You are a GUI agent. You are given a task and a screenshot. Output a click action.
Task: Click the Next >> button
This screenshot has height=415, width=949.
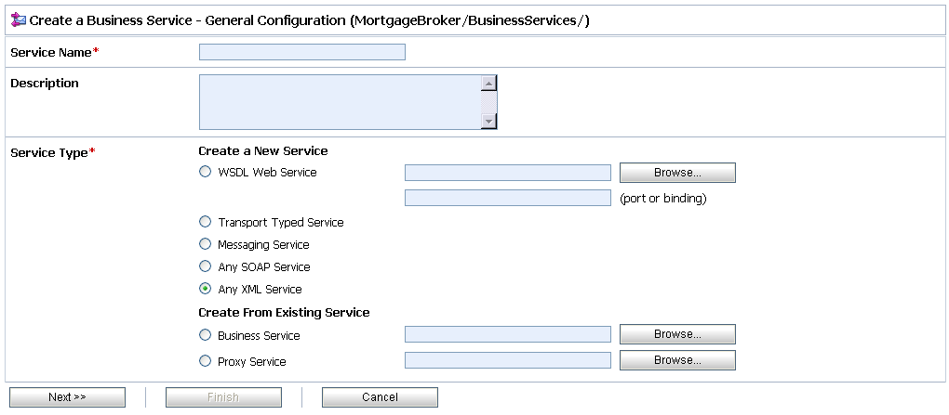(67, 396)
